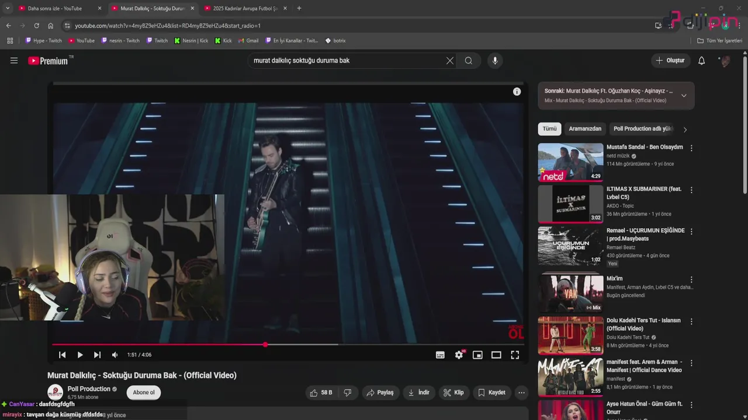The image size is (748, 420).
Task: Expand the Sonraki mix playlist panel
Action: coord(684,96)
